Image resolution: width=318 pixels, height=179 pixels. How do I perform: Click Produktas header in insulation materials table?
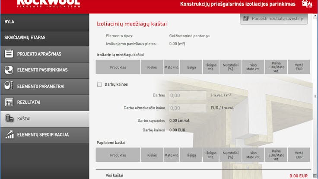click(x=118, y=67)
